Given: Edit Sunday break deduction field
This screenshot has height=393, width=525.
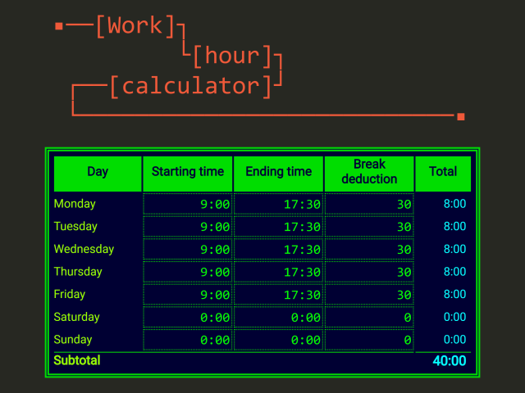Looking at the screenshot, I should [369, 340].
